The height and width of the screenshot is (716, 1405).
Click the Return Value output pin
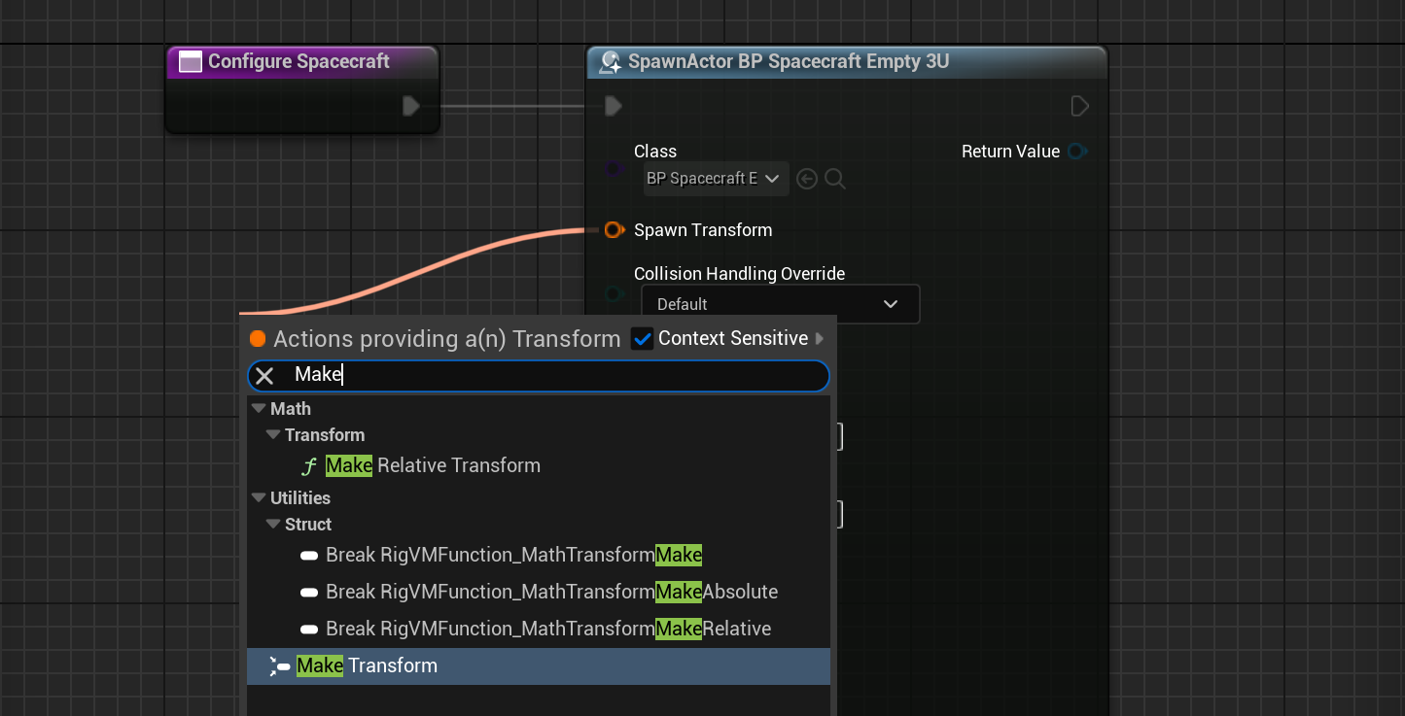coord(1076,152)
